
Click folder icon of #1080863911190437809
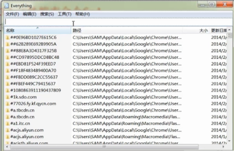(7, 90)
